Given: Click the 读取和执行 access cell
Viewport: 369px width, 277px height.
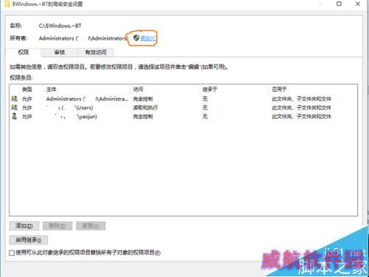Looking at the screenshot, I should (145, 108).
